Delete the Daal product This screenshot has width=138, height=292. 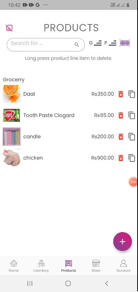coord(121,94)
